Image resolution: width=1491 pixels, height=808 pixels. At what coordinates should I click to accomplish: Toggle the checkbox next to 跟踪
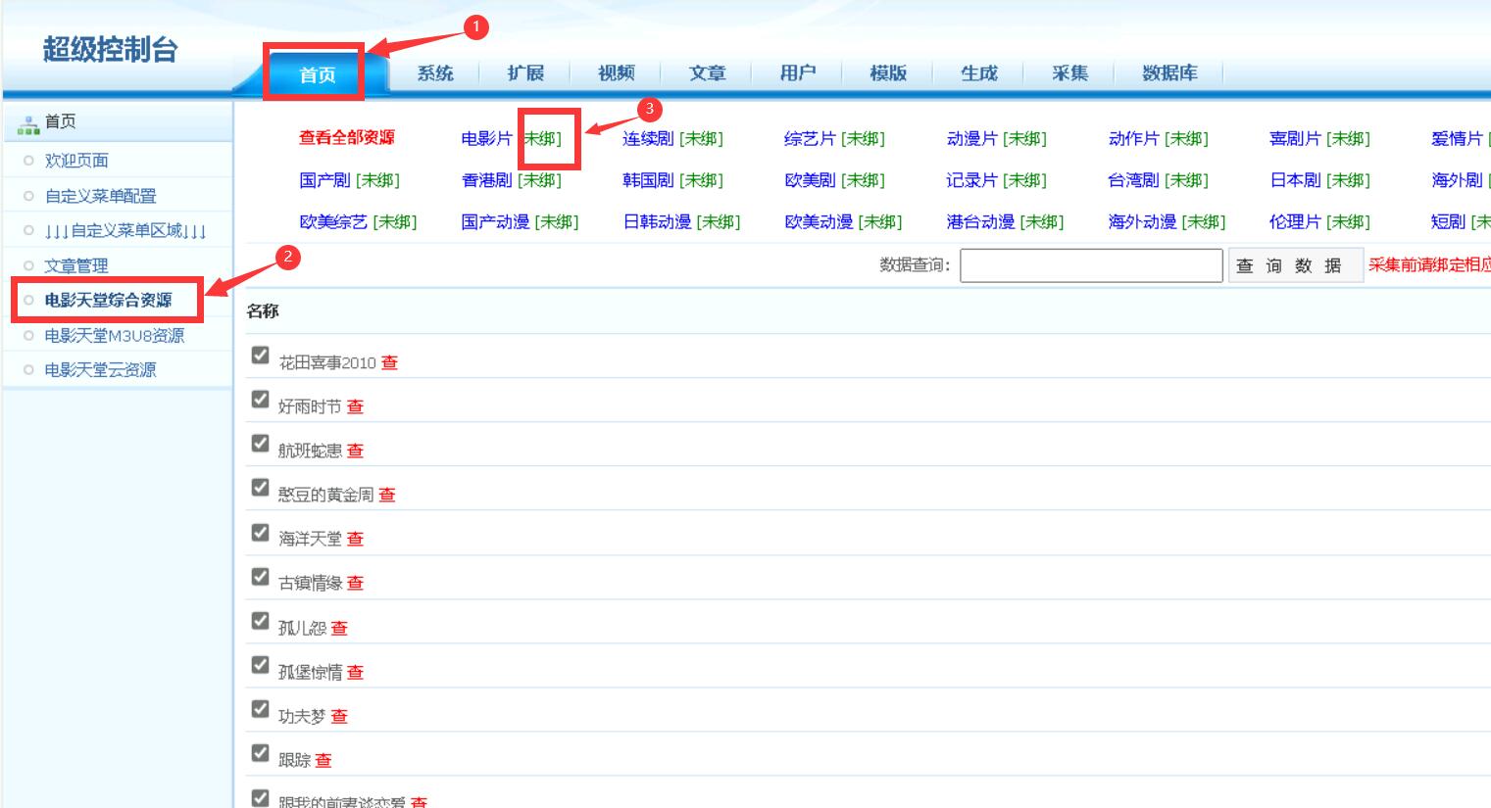tap(260, 752)
